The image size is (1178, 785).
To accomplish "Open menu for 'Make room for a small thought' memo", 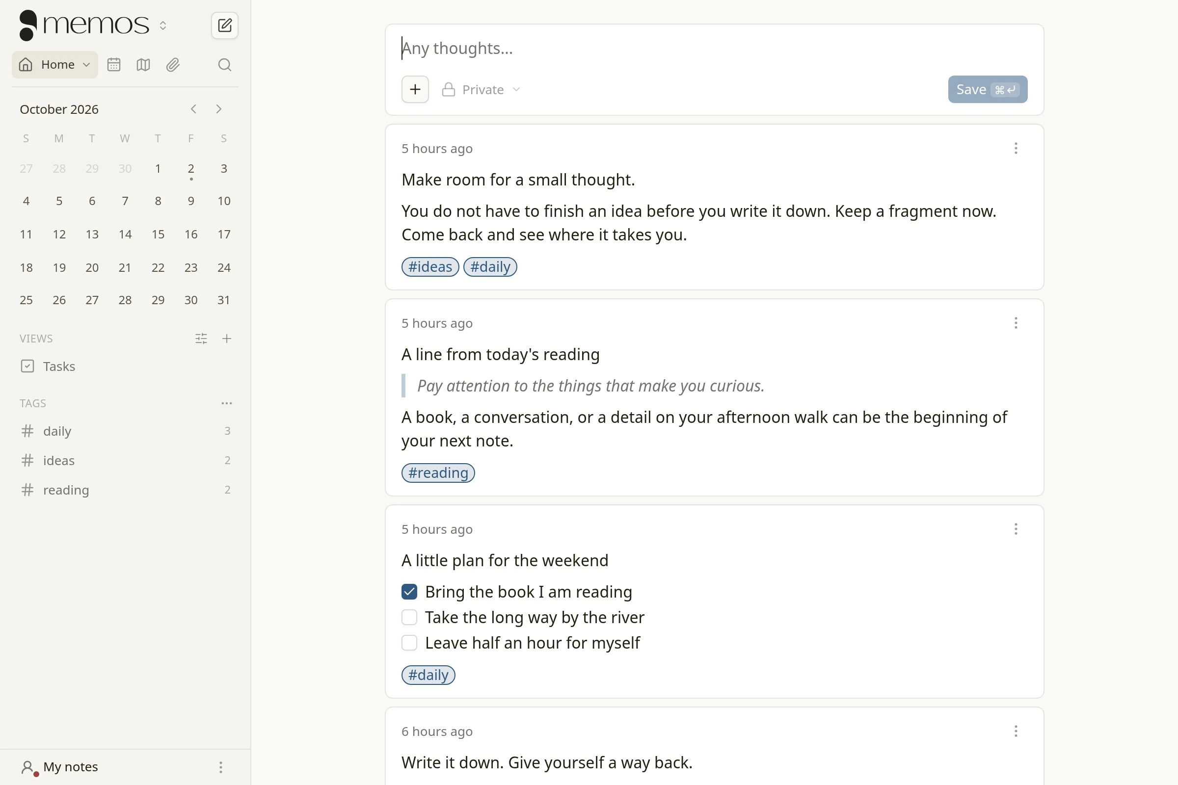I will [1016, 148].
